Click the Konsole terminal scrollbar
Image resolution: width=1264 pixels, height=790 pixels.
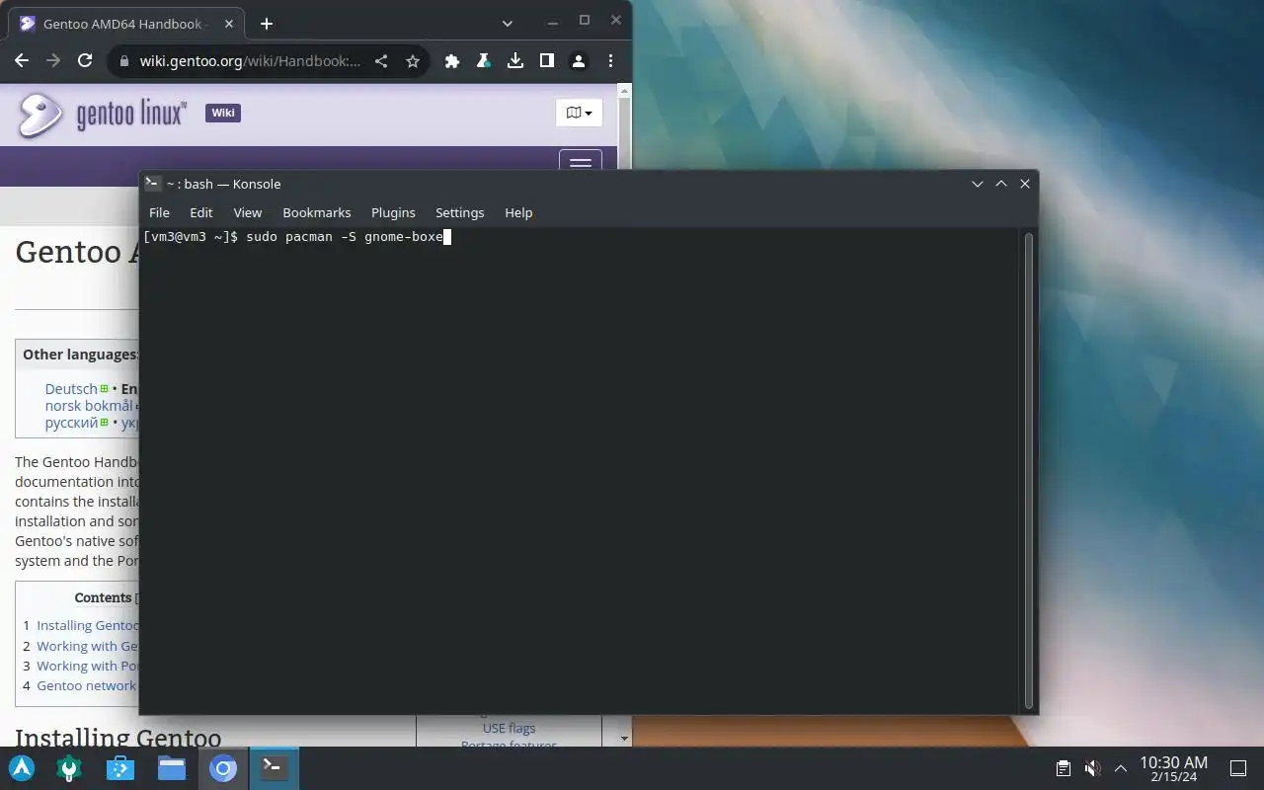coord(1029,470)
